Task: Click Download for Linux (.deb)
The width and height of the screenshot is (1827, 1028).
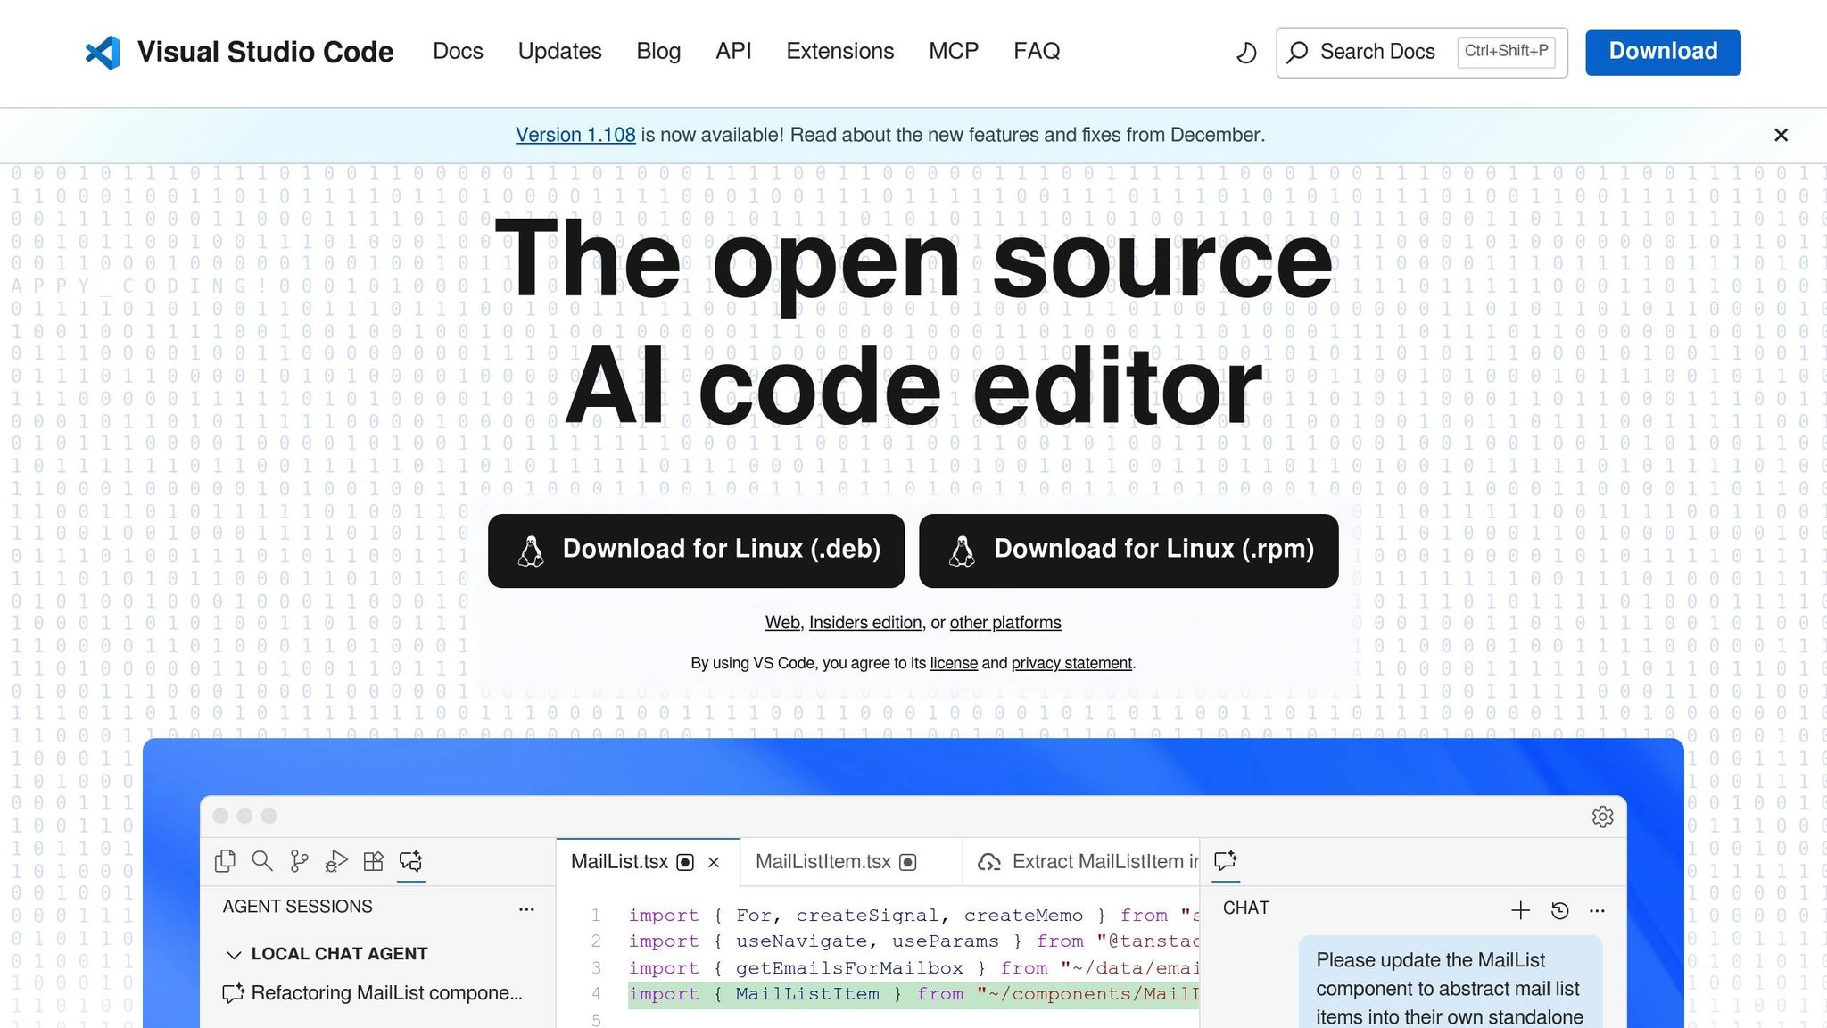Action: [696, 550]
